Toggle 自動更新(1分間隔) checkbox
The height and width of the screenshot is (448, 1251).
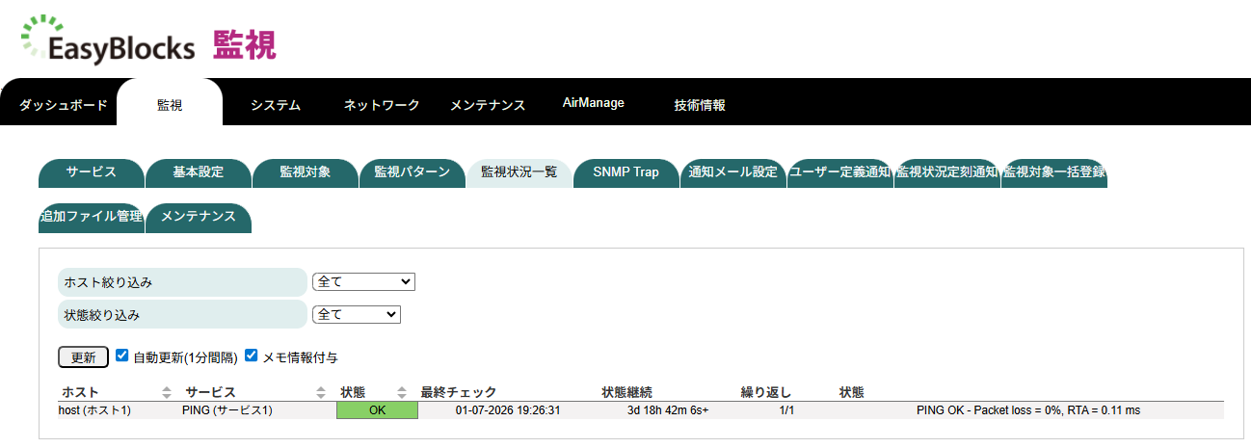(x=122, y=356)
